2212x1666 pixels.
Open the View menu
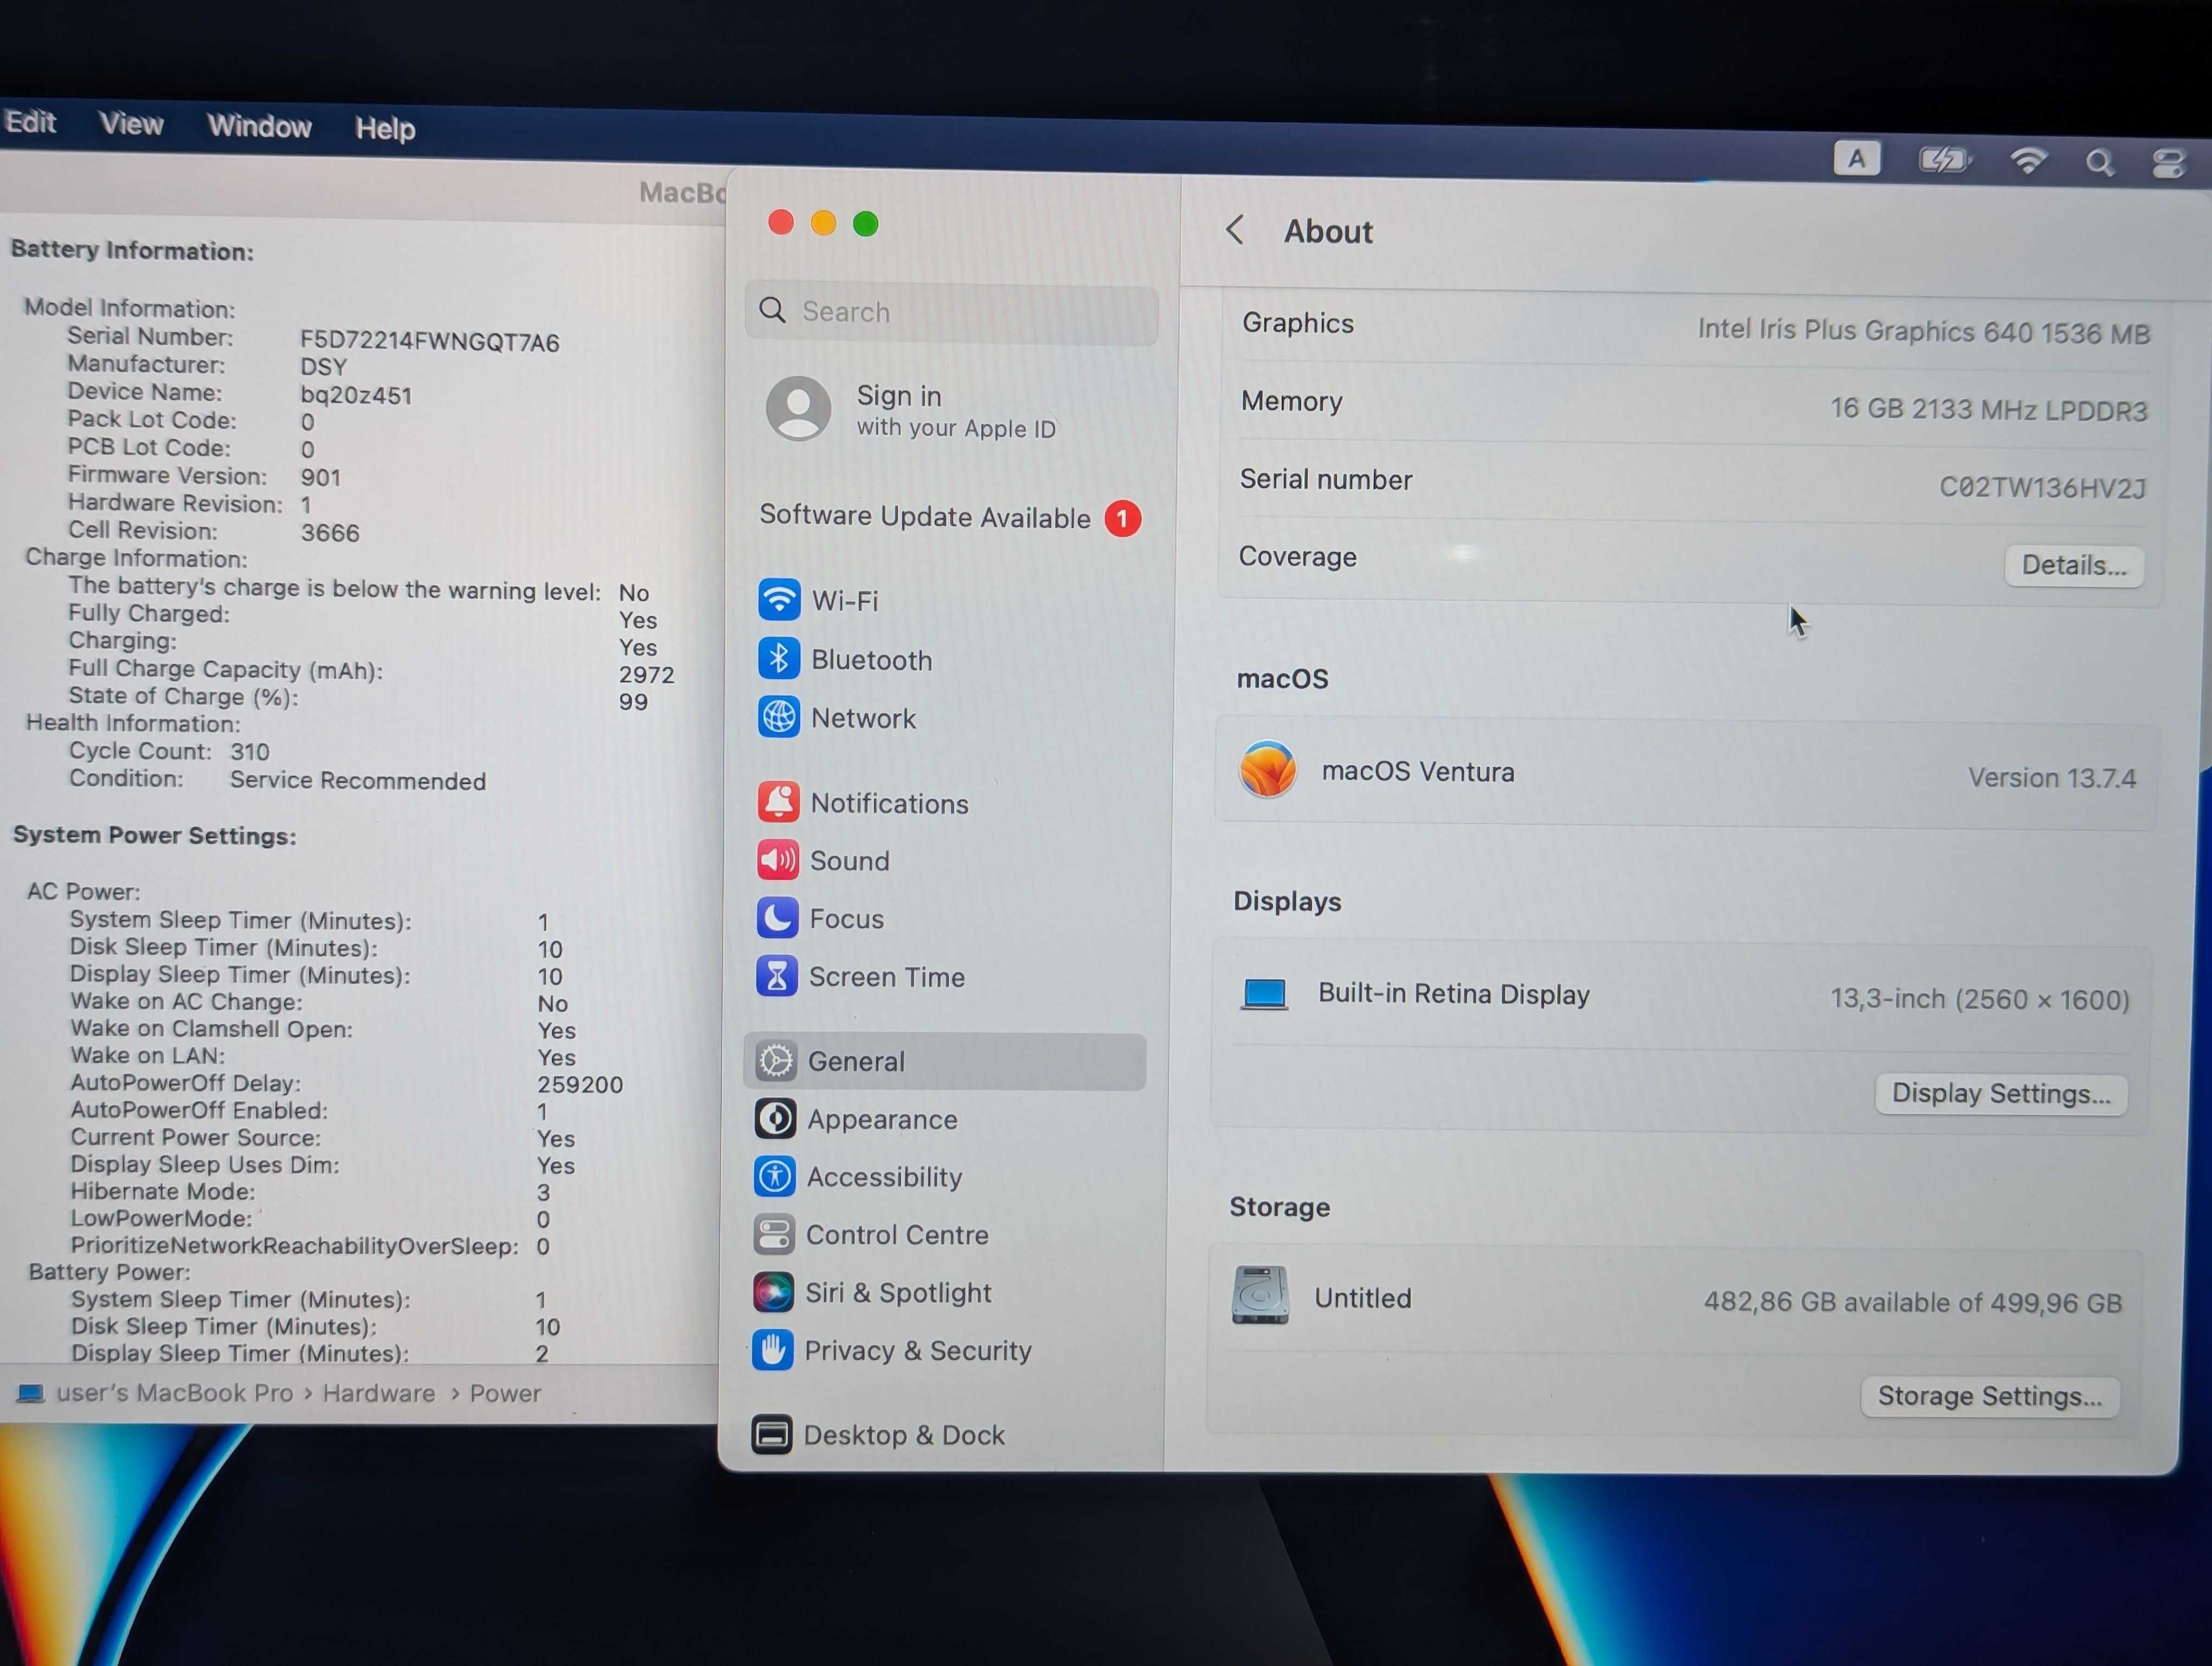point(131,124)
